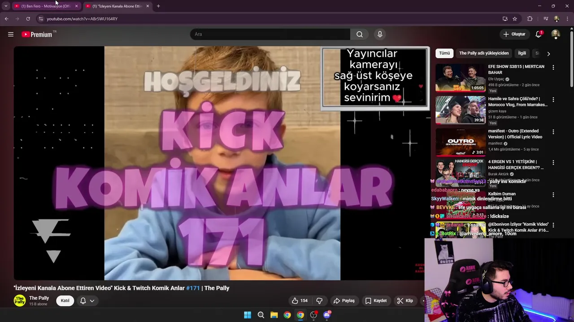This screenshot has height=322, width=574.
Task: Reload the current page
Action: click(28, 19)
